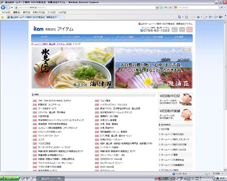Viewport: 227px width, 181px height.
Task: Expand the address bar history dropdown
Action: 157,7
